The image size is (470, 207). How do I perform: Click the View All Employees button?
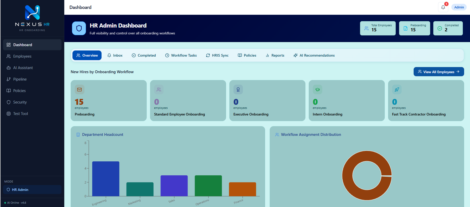[439, 72]
